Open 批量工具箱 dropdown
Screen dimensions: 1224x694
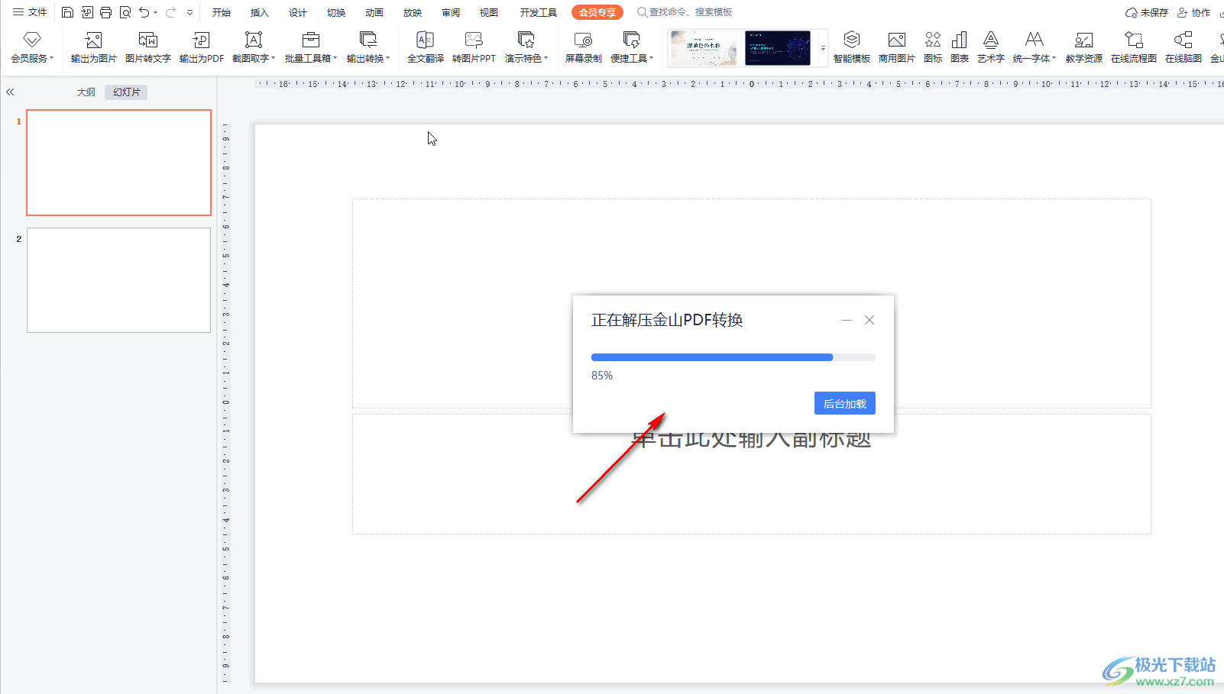(x=311, y=47)
